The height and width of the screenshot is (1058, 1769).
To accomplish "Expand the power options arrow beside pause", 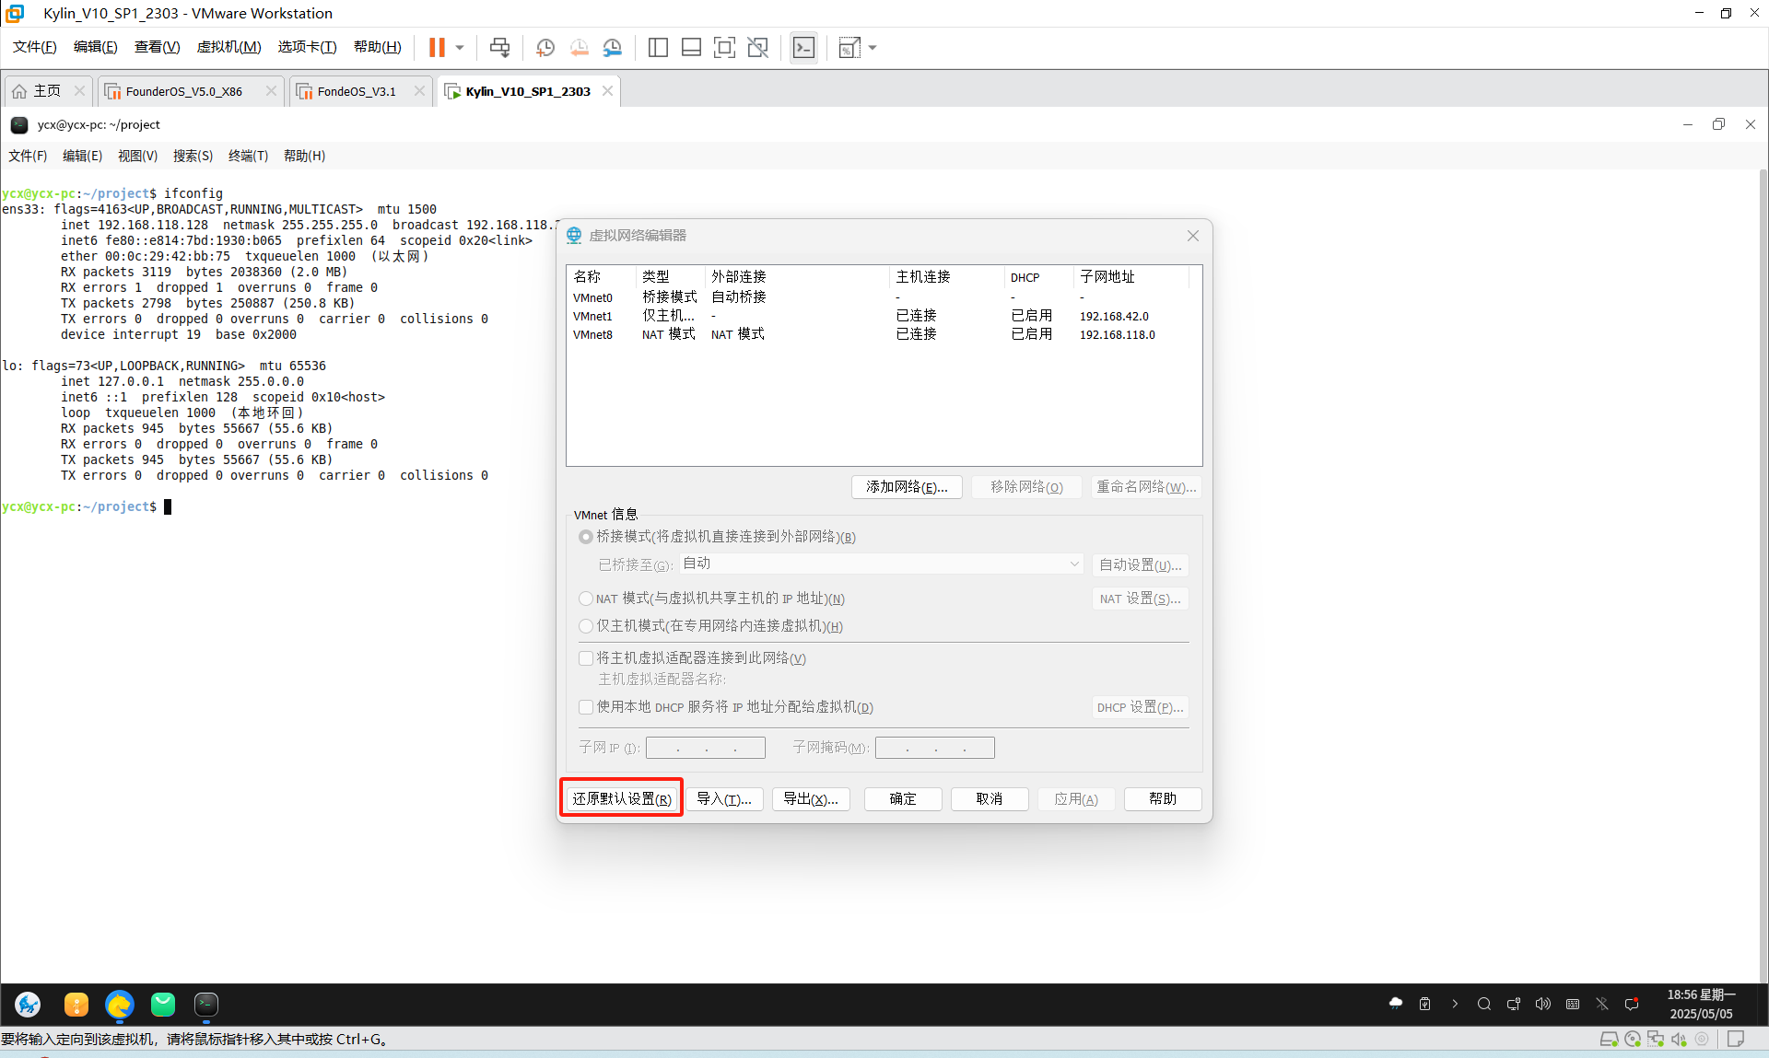I will click(x=460, y=48).
